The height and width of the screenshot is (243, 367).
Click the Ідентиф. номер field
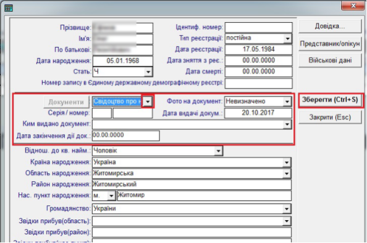click(x=258, y=27)
